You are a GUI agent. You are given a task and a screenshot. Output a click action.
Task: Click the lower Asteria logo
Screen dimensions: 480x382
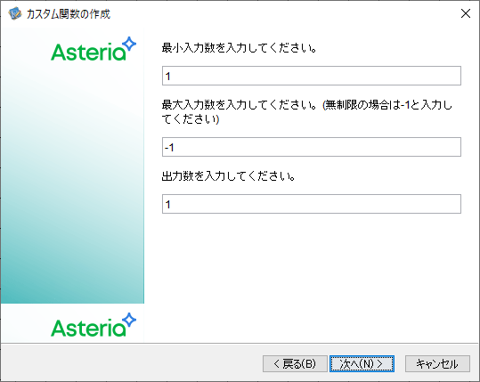[94, 325]
